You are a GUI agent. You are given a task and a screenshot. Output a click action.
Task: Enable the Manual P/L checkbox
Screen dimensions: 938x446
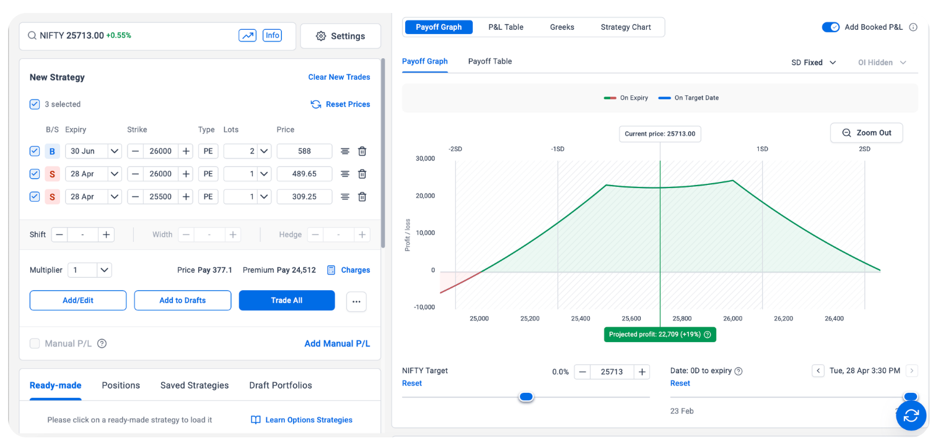(x=35, y=343)
